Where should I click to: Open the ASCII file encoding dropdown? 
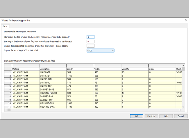click(x=100, y=51)
